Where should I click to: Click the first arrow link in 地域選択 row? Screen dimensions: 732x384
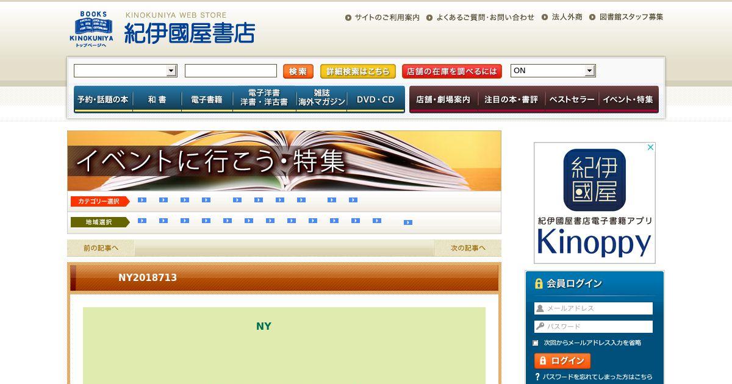click(x=142, y=221)
